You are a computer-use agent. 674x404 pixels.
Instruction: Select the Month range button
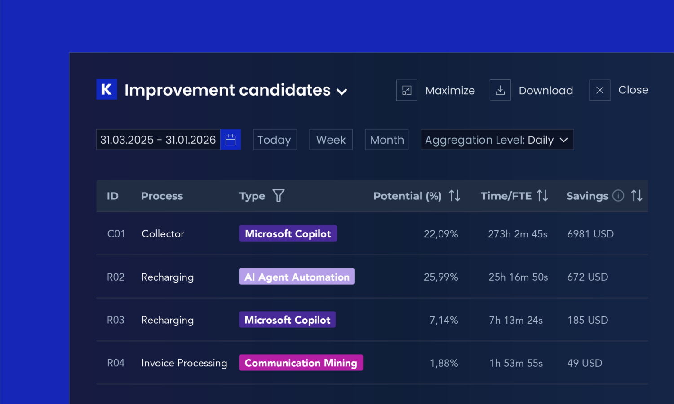[387, 140]
